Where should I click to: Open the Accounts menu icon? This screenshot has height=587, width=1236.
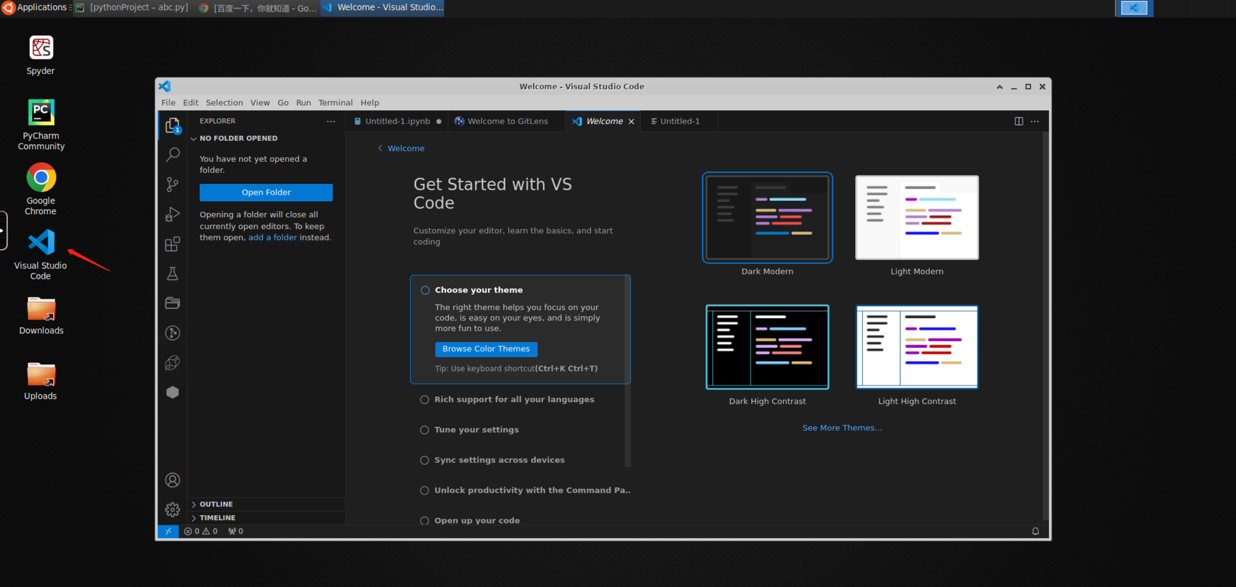pyautogui.click(x=172, y=480)
